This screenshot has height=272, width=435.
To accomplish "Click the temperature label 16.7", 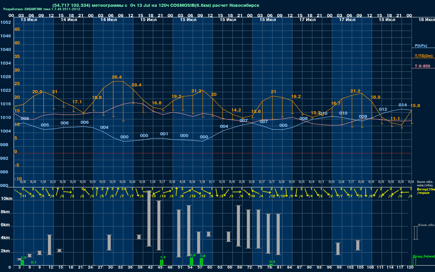I will tap(336, 103).
